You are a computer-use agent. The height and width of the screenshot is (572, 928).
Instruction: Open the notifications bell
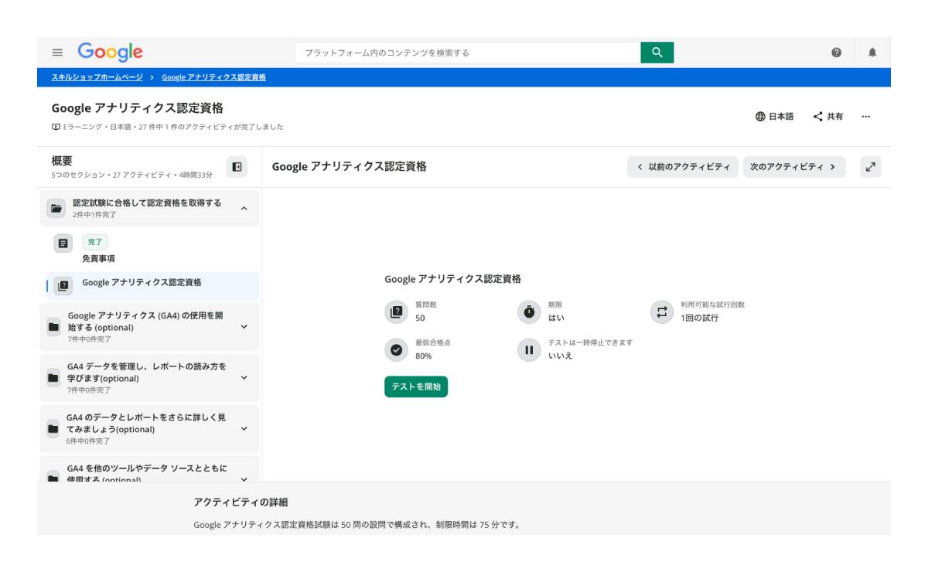pos(873,52)
